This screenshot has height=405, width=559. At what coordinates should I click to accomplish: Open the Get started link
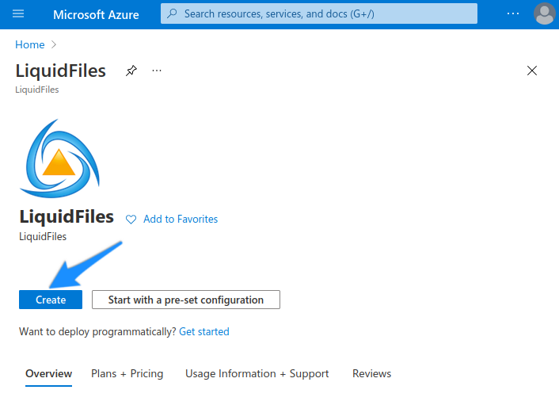pos(204,331)
